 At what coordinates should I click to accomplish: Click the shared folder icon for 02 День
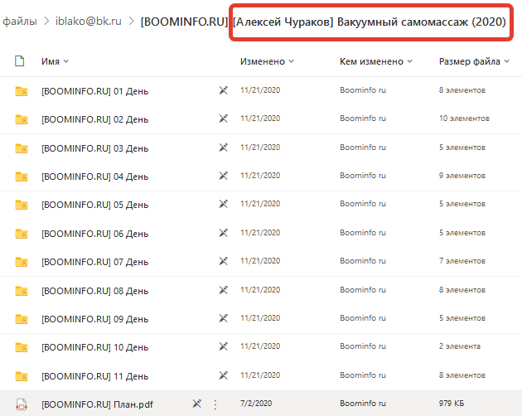[x=22, y=119]
